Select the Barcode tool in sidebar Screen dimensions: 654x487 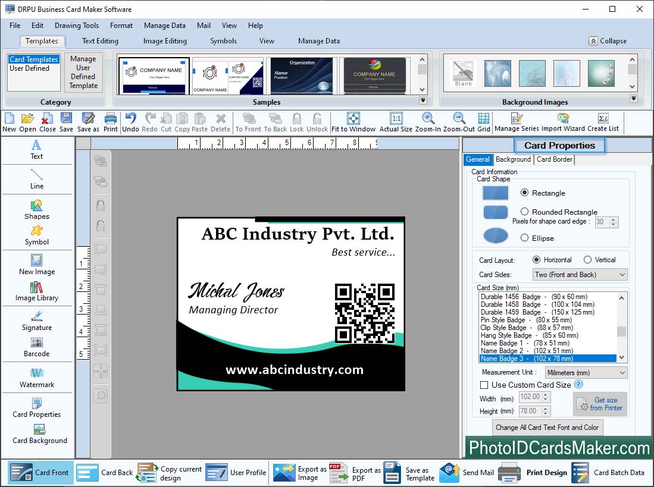[36, 347]
